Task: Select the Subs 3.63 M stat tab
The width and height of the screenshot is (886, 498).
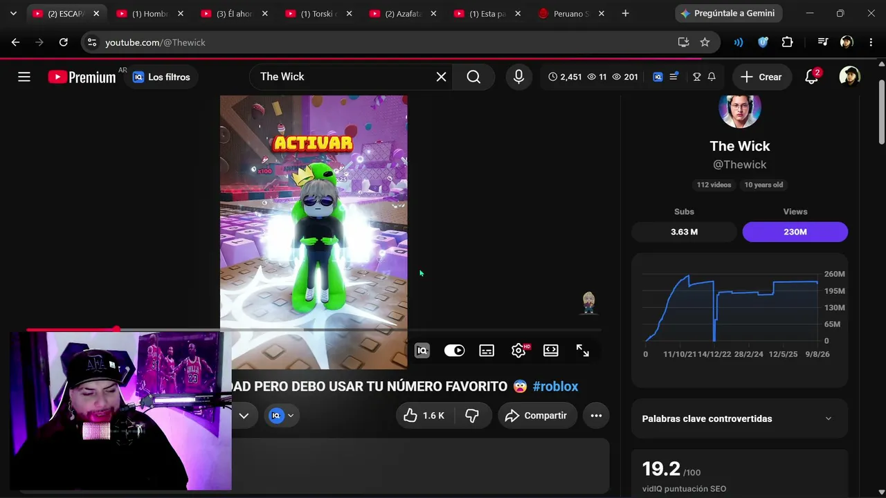Action: (x=684, y=232)
